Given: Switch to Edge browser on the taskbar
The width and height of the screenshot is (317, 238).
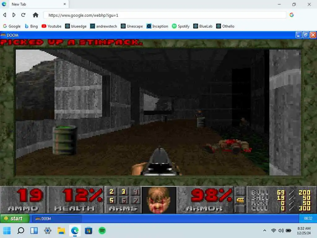Looking at the screenshot, I should [x=75, y=231].
